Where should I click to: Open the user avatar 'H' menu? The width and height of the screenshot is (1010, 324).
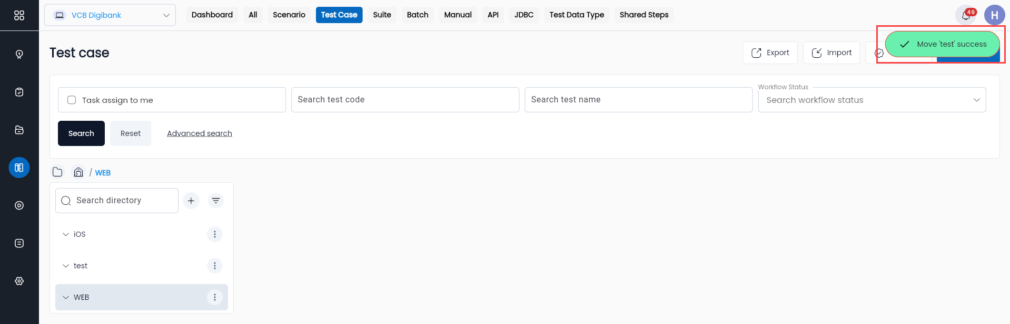coord(994,15)
